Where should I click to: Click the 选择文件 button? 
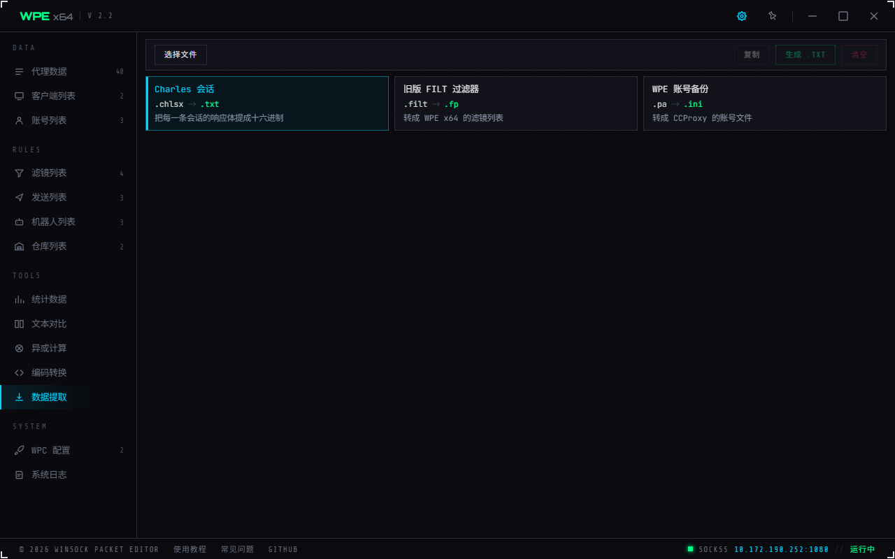180,55
